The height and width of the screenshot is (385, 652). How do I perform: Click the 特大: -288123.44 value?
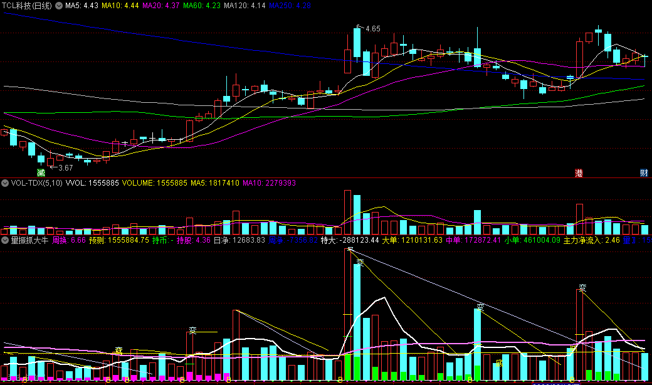350,240
